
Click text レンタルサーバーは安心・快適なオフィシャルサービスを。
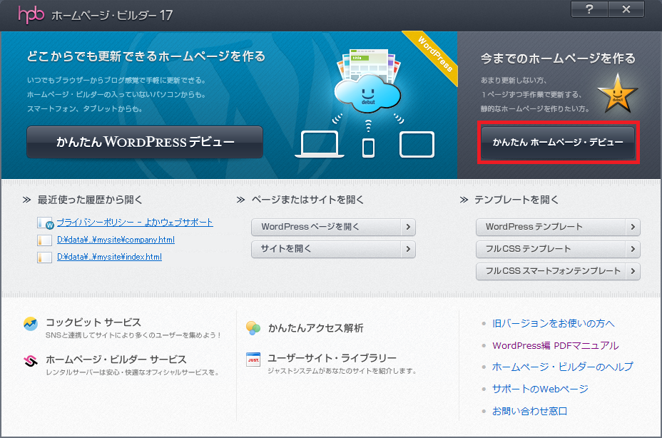pos(133,372)
